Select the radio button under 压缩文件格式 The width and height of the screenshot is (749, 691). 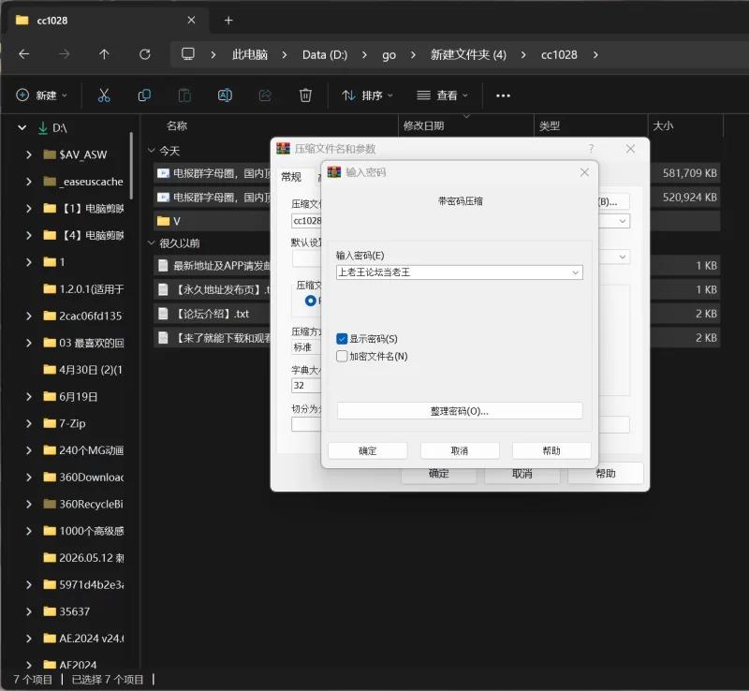pyautogui.click(x=311, y=301)
